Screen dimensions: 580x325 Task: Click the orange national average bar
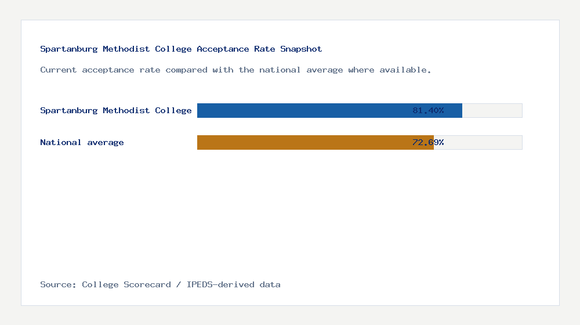(x=316, y=143)
